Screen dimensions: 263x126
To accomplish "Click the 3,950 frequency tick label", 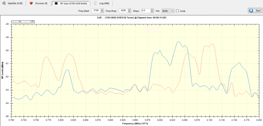I will [x=135, y=120].
